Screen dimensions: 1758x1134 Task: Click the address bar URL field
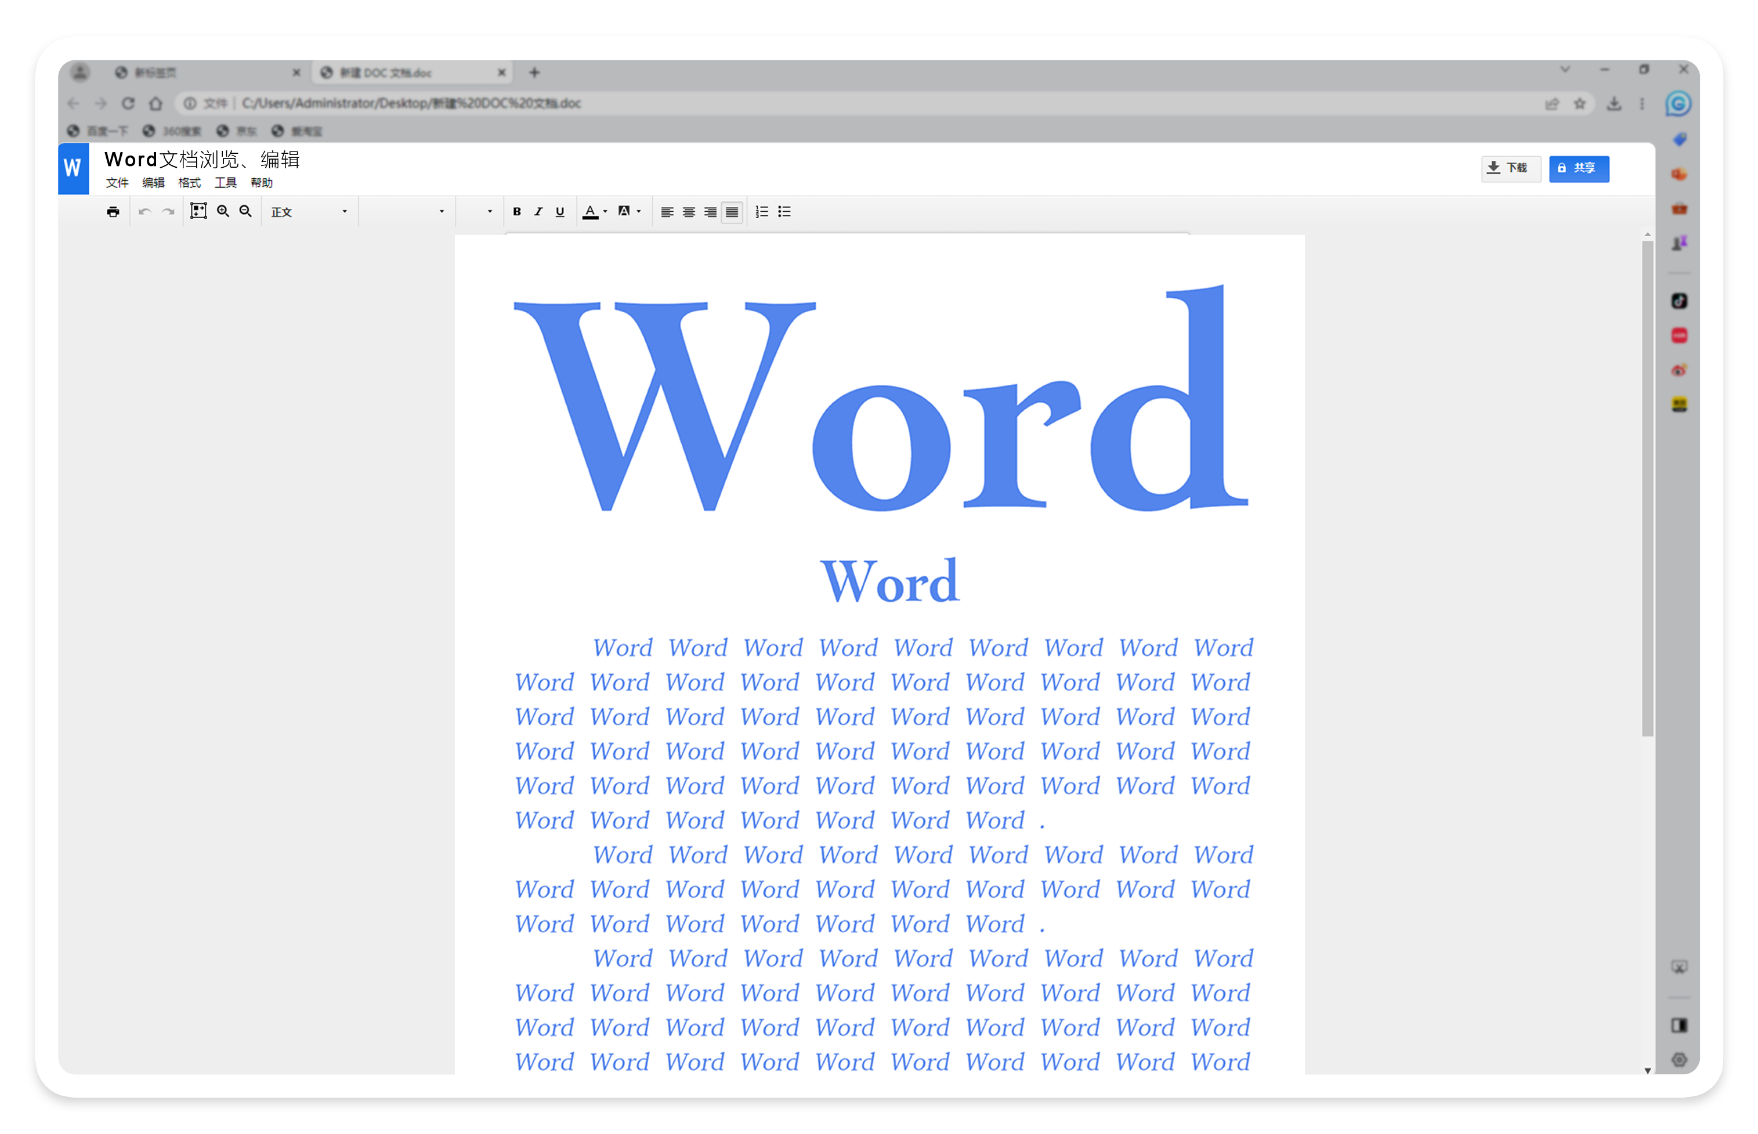(x=884, y=103)
